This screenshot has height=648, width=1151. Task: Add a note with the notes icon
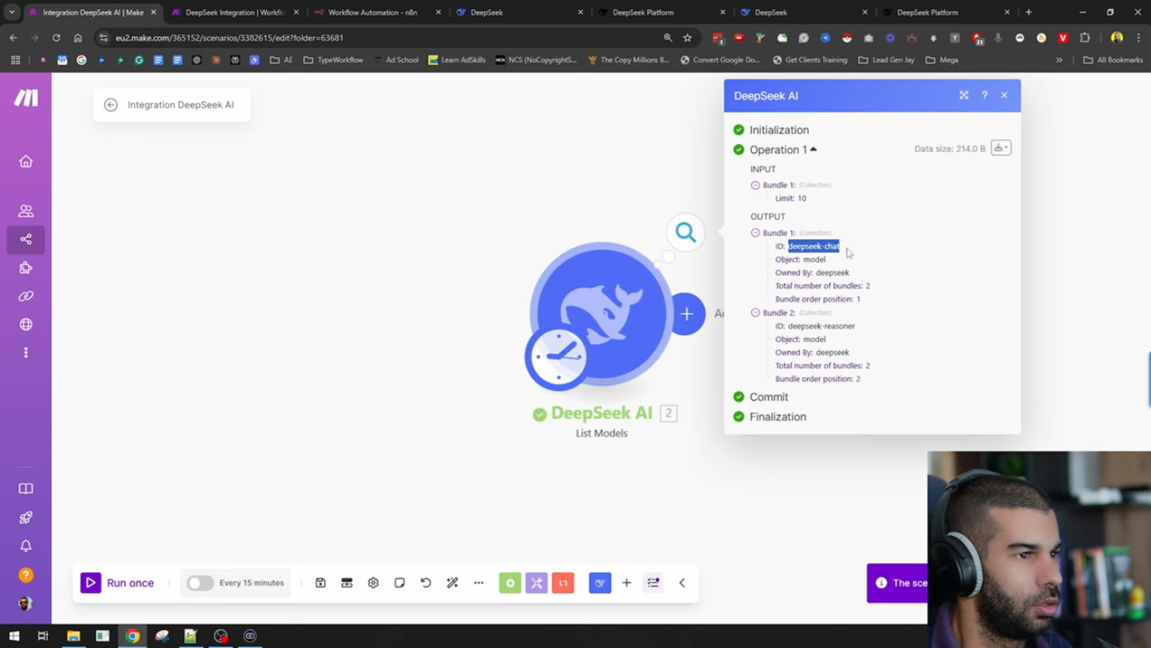(x=400, y=583)
